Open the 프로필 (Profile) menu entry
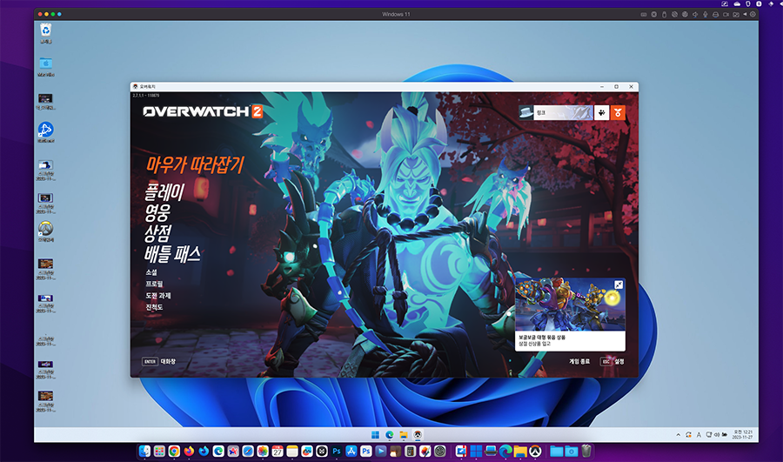 154,284
